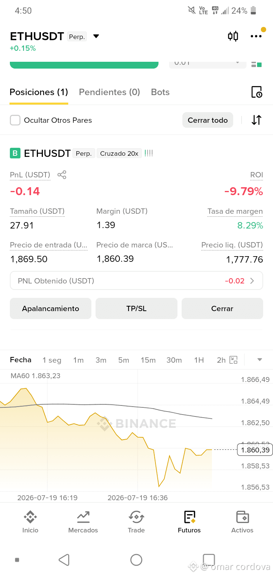Tap the TP/SL button
273x576 pixels.
pyautogui.click(x=136, y=308)
